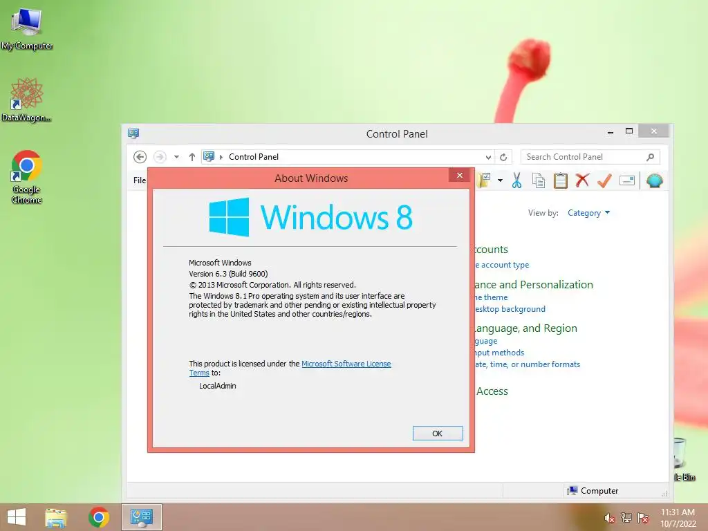Click the orange checkmark toolbar icon
708x531 pixels.
coord(604,180)
